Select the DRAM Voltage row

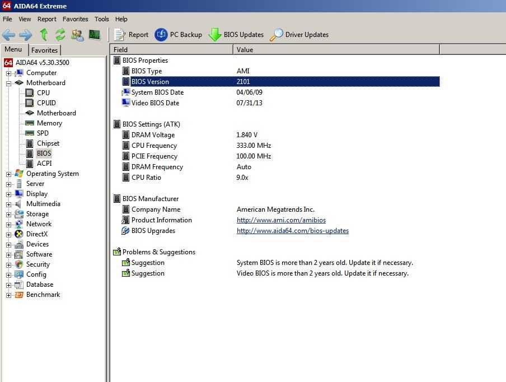pos(280,135)
